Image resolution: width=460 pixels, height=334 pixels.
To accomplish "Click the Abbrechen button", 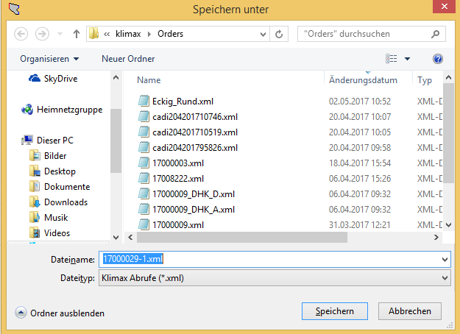I will (410, 311).
